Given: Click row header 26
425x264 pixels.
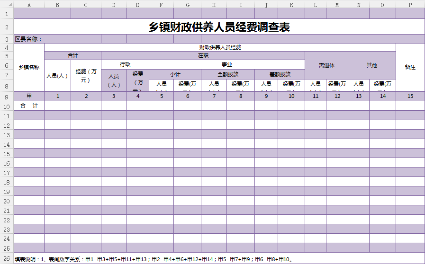Looking at the screenshot, I should [7, 259].
